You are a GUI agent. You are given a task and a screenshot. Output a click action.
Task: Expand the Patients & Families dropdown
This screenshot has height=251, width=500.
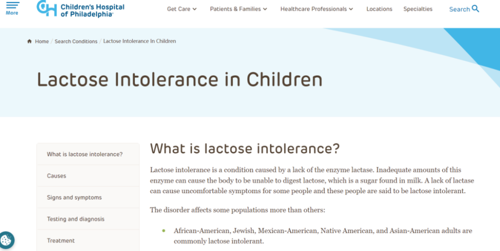(238, 9)
